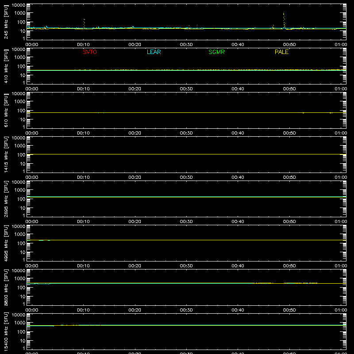The width and height of the screenshot is (354, 354).
Task: Click the 245 MHz [SFU] axis title
Action: pos(6,22)
